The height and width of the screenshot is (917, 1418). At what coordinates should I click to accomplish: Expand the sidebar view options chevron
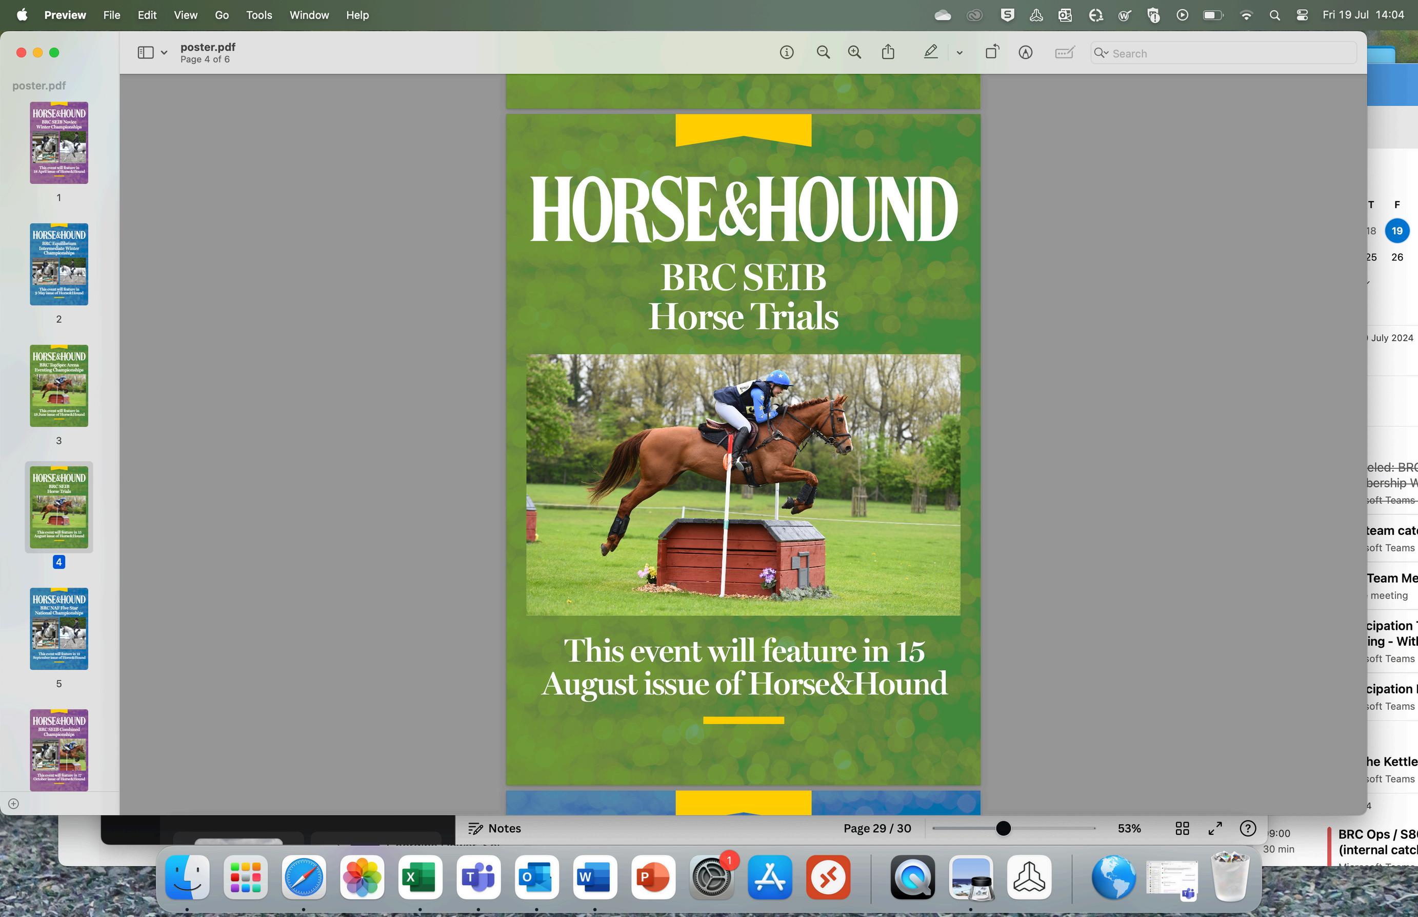point(164,52)
